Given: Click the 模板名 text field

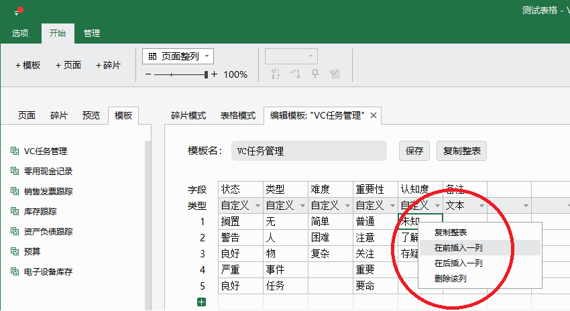Looking at the screenshot, I should tap(308, 151).
